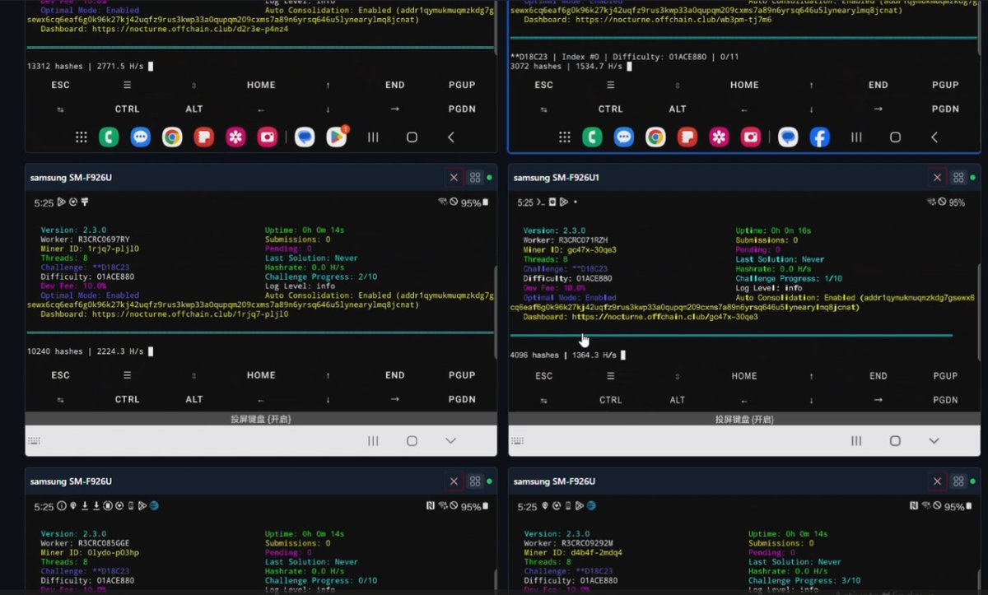The image size is (988, 595).
Task: Open the red notes app on the 3072-hashes phone
Action: [687, 137]
